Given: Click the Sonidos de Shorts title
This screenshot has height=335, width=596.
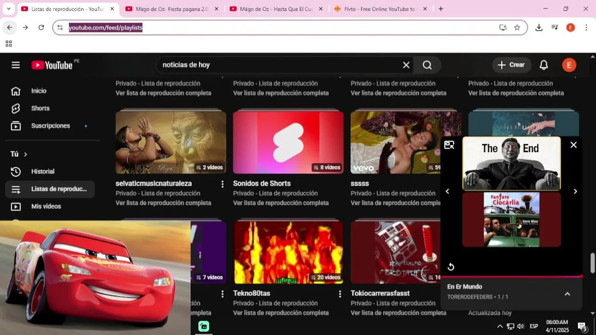Looking at the screenshot, I should tap(262, 184).
